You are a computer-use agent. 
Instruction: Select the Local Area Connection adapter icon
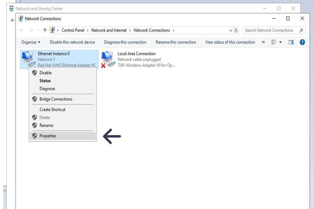click(x=107, y=59)
